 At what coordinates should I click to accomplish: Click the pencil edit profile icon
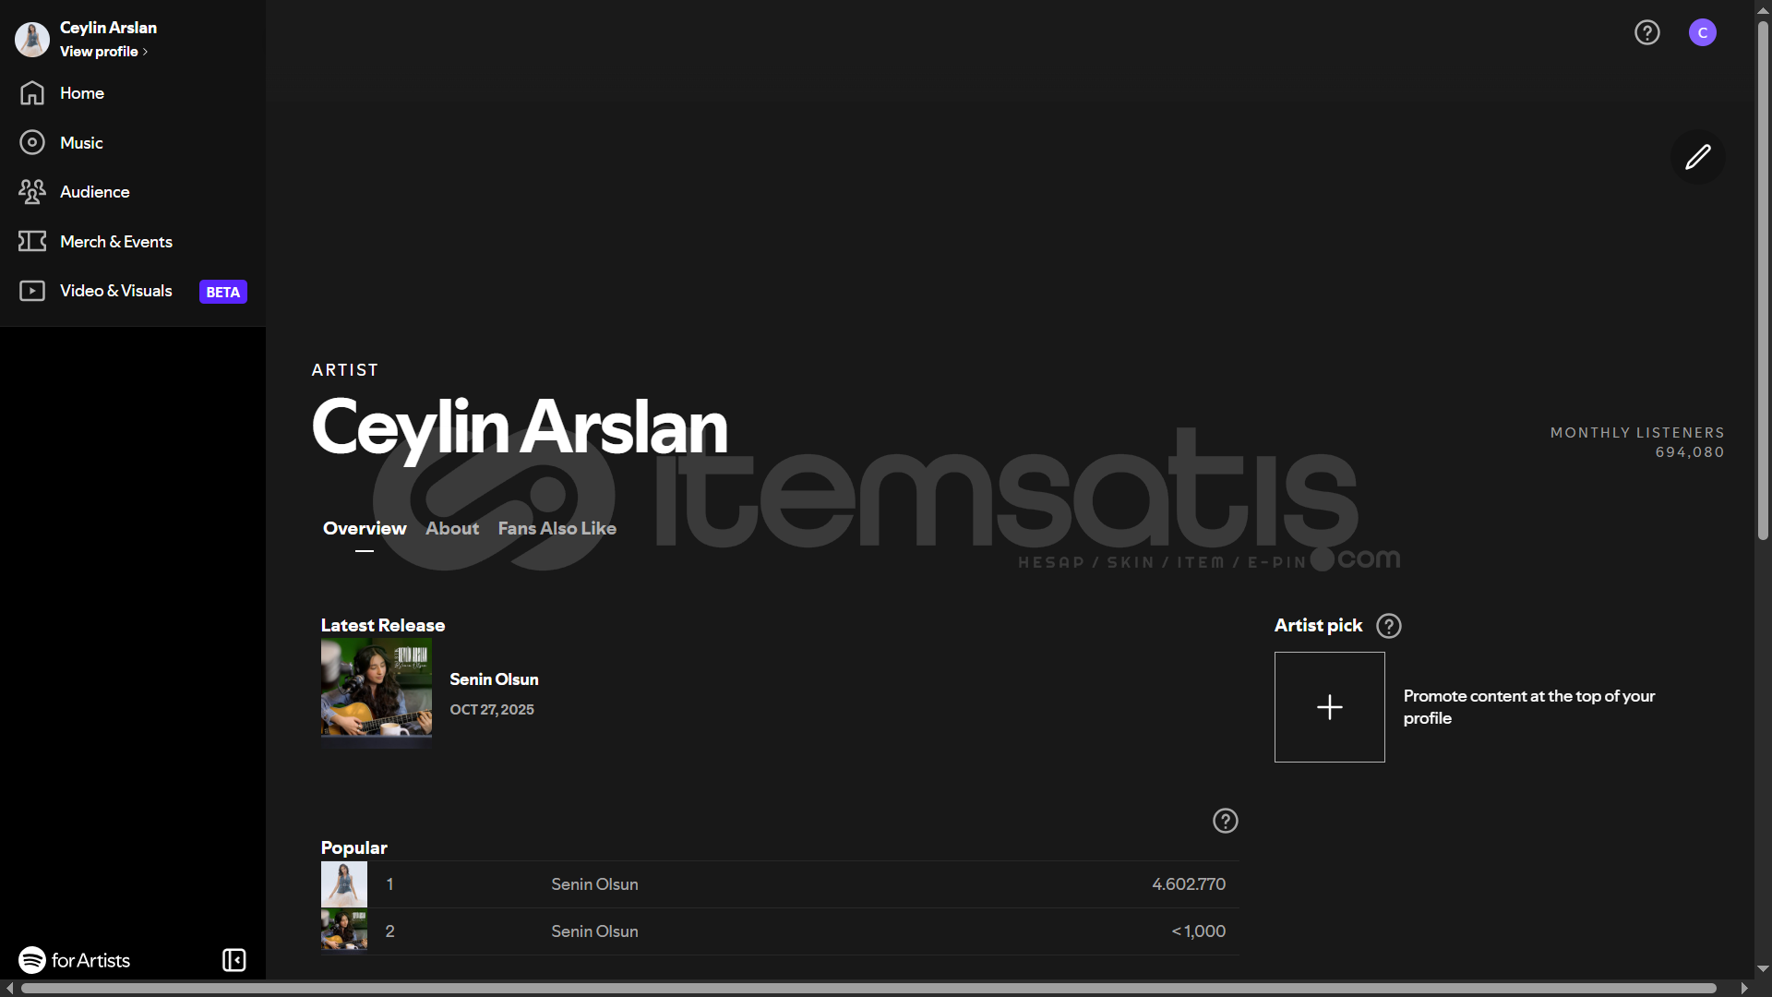(1697, 157)
